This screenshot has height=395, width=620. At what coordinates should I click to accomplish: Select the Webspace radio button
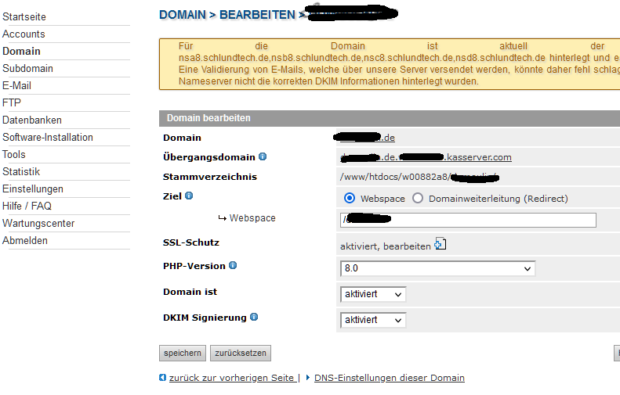click(350, 198)
